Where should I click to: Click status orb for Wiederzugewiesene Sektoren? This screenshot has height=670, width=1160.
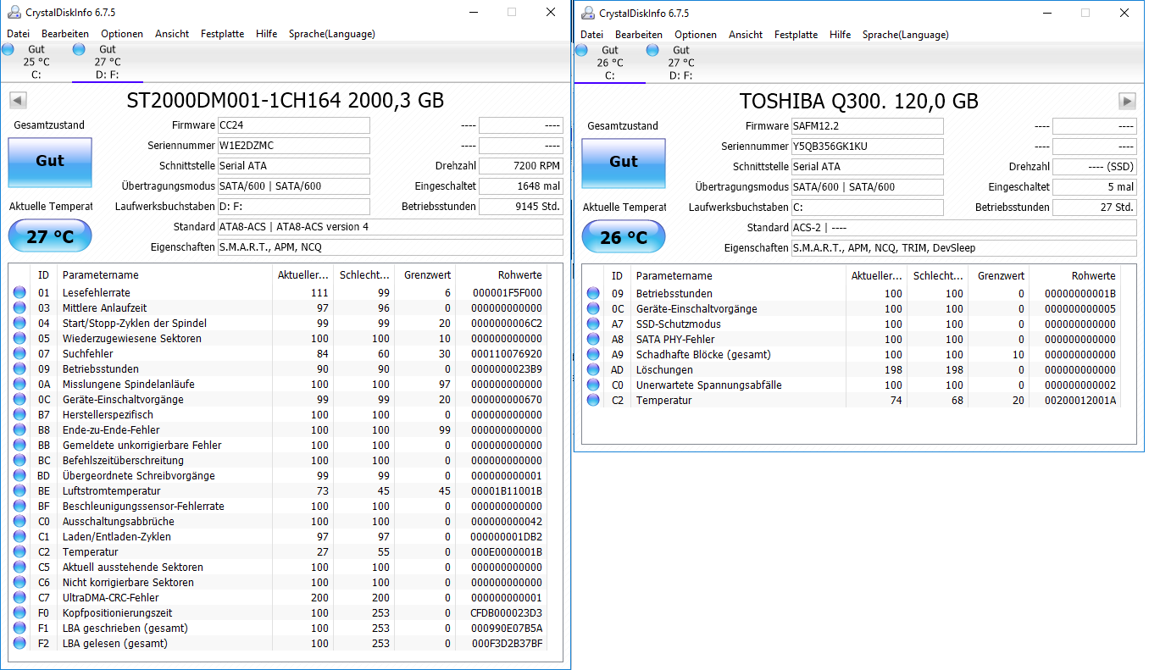pyautogui.click(x=19, y=339)
